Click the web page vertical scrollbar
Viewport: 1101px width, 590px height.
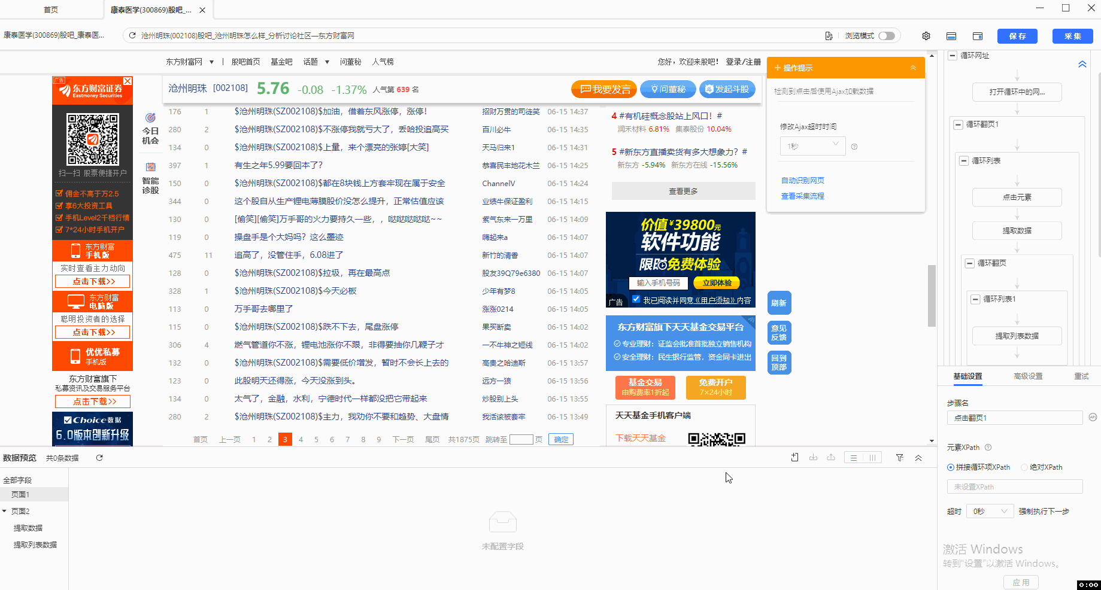coord(932,296)
